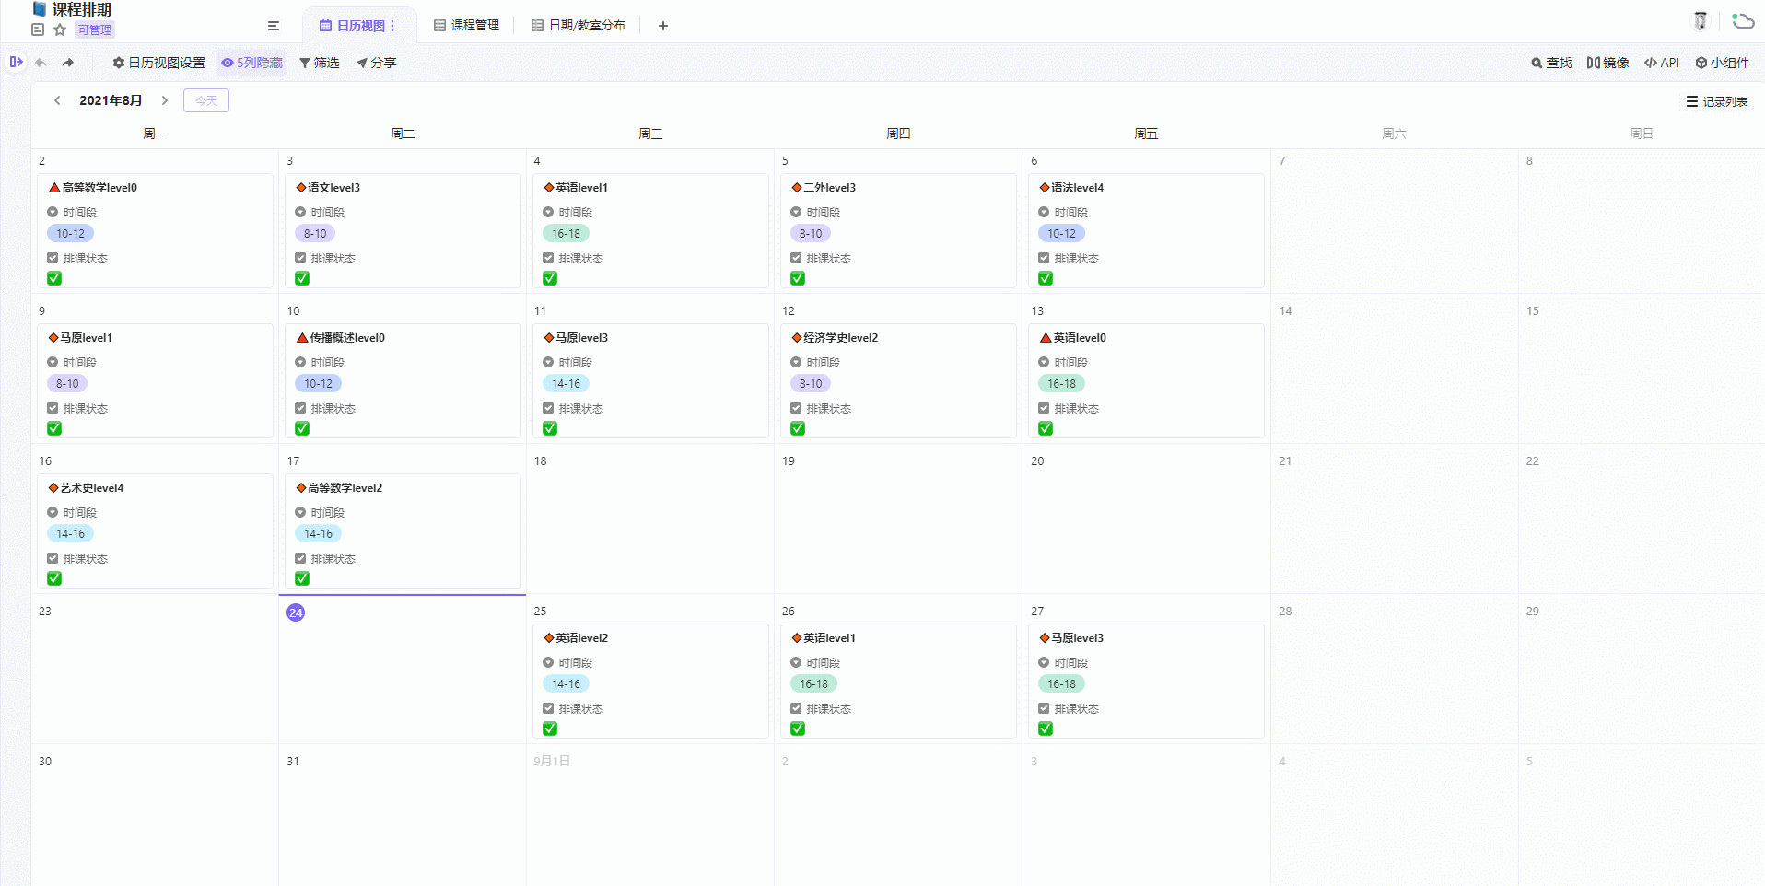Uncheck 排课状态 checkbox on 高等数学level0 card
This screenshot has width=1765, height=886.
pyautogui.click(x=54, y=278)
